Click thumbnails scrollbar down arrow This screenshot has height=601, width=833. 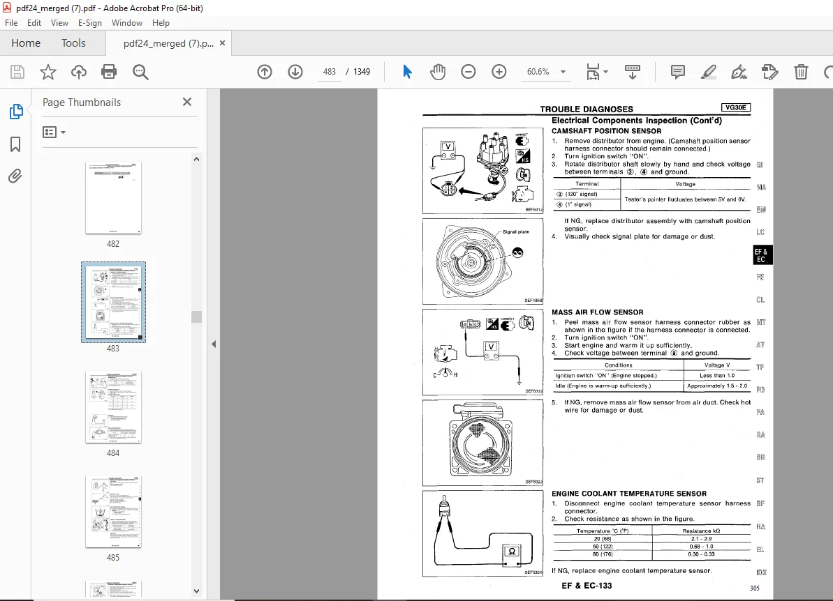click(x=197, y=591)
